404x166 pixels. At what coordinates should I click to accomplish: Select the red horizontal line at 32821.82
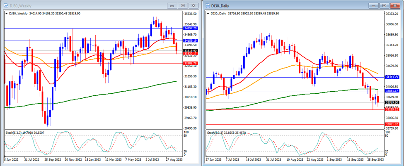click(295, 125)
